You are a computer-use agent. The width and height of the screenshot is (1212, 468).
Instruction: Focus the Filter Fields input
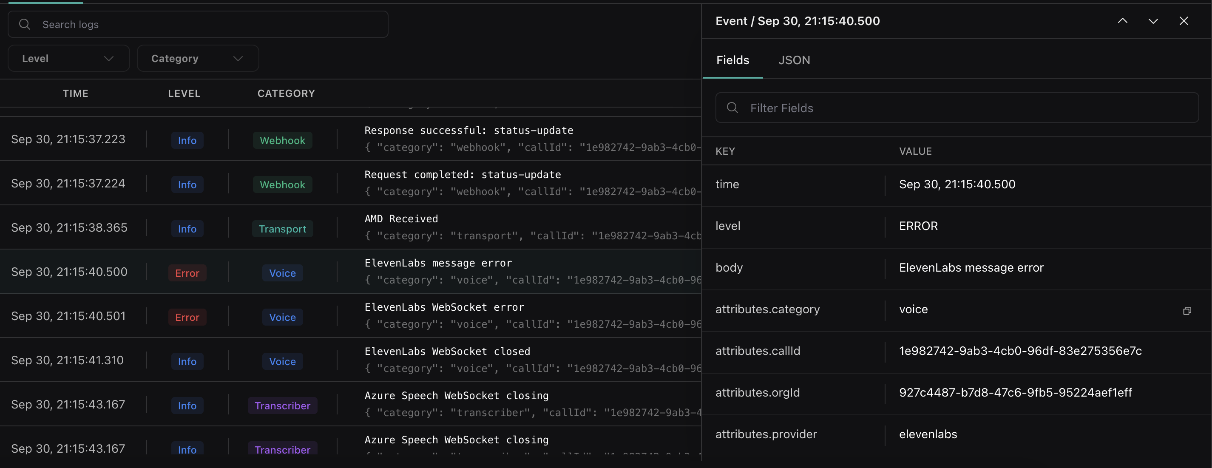tap(965, 108)
